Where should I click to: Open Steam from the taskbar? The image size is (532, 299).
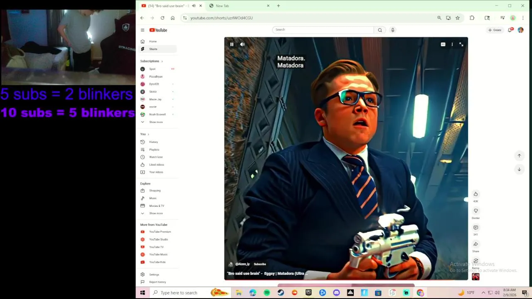pyautogui.click(x=281, y=293)
